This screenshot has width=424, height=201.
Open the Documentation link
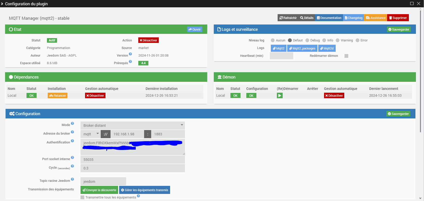pos(329,18)
